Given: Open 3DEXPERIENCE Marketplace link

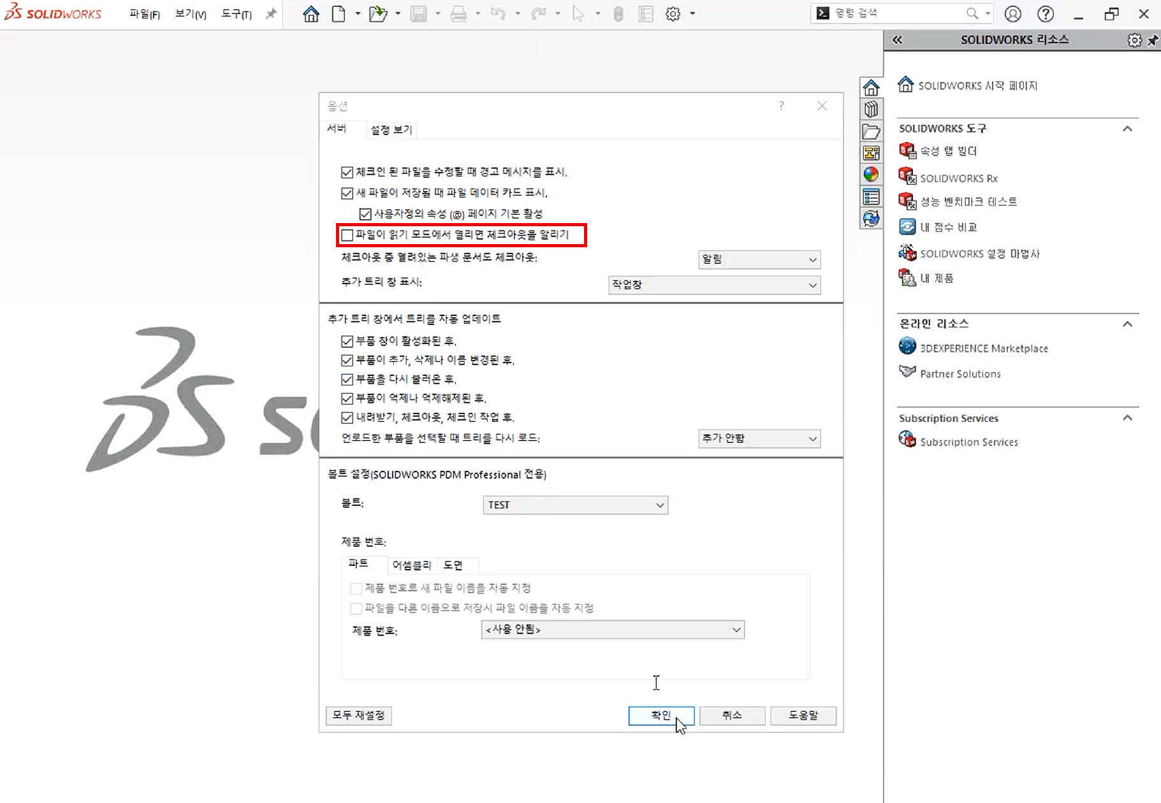Looking at the screenshot, I should 984,349.
